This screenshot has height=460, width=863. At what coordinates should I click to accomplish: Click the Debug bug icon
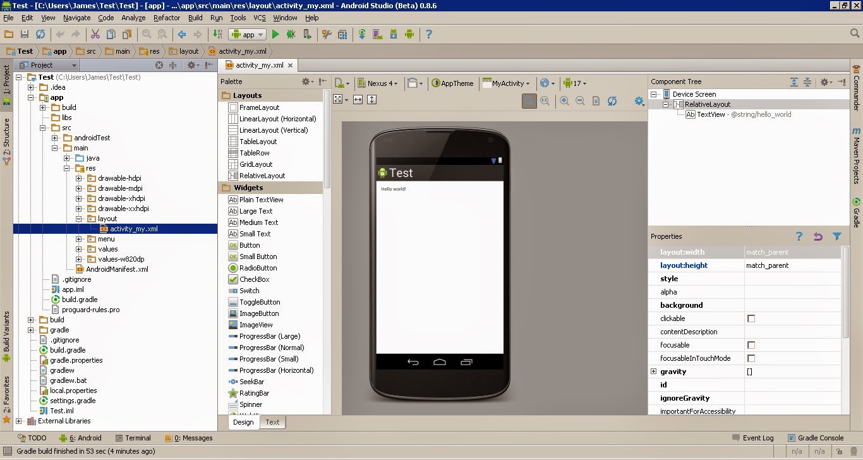click(x=291, y=35)
